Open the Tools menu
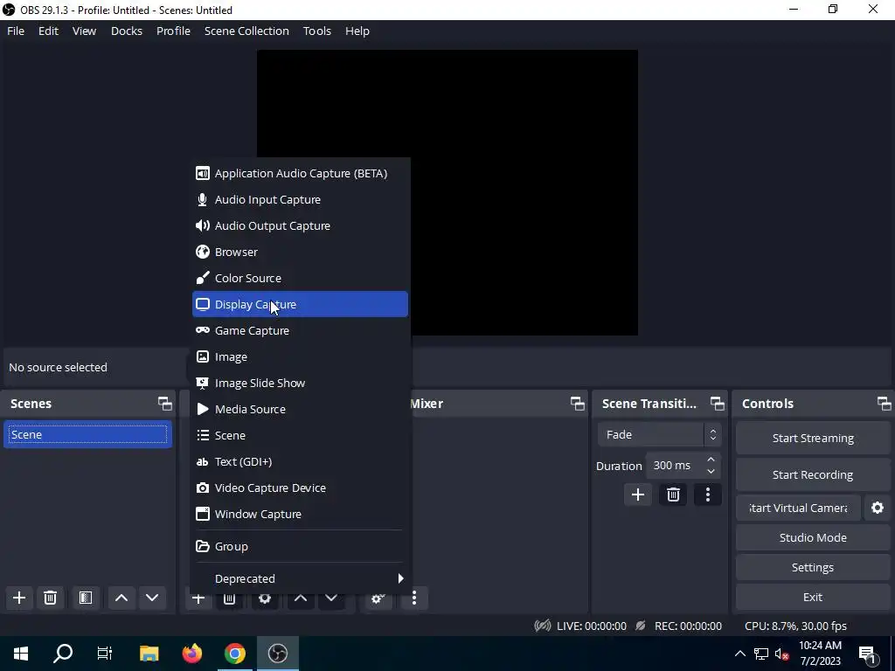895x671 pixels. pyautogui.click(x=316, y=31)
